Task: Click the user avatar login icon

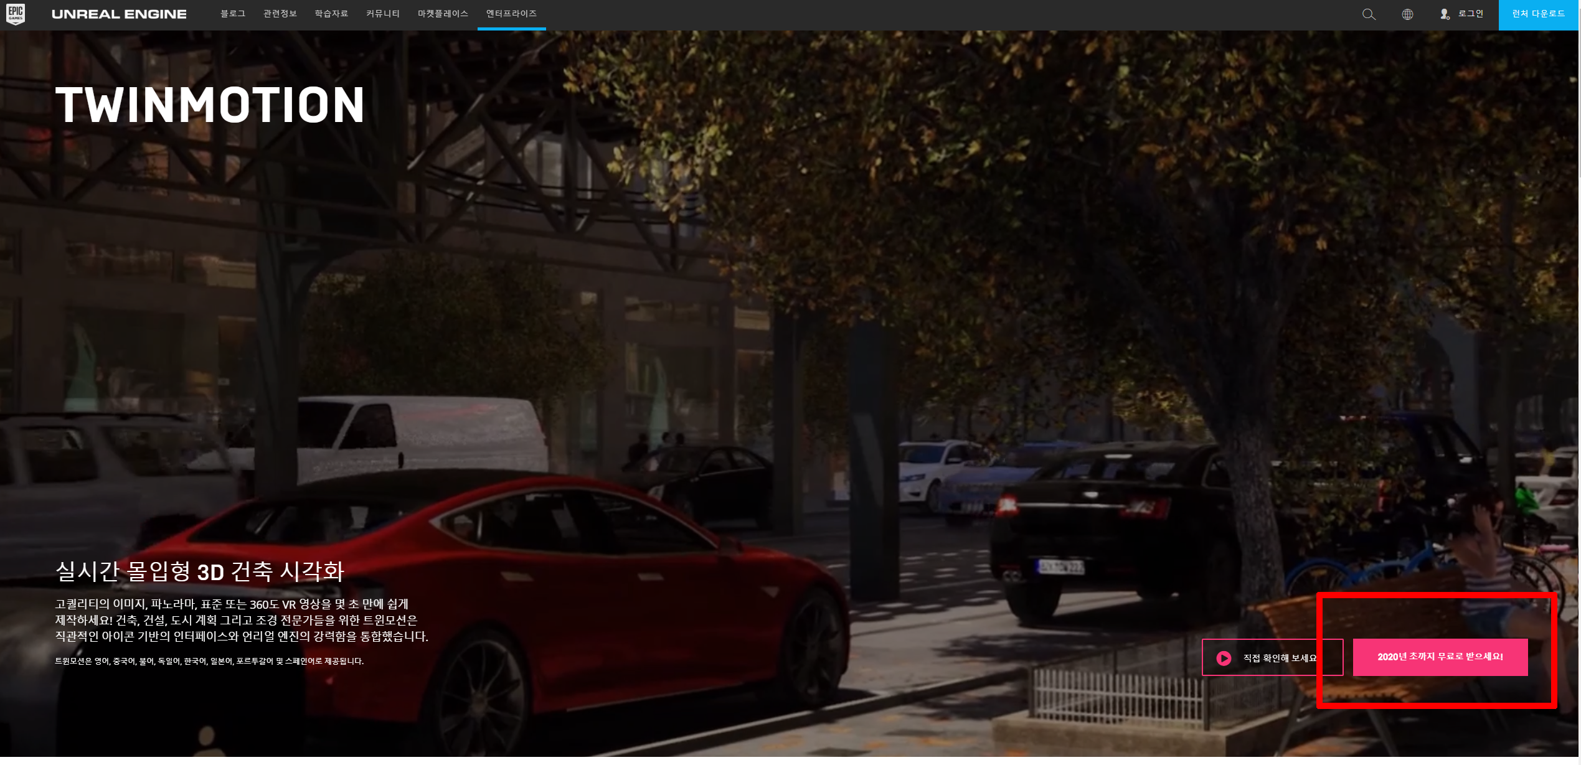Action: coord(1445,14)
